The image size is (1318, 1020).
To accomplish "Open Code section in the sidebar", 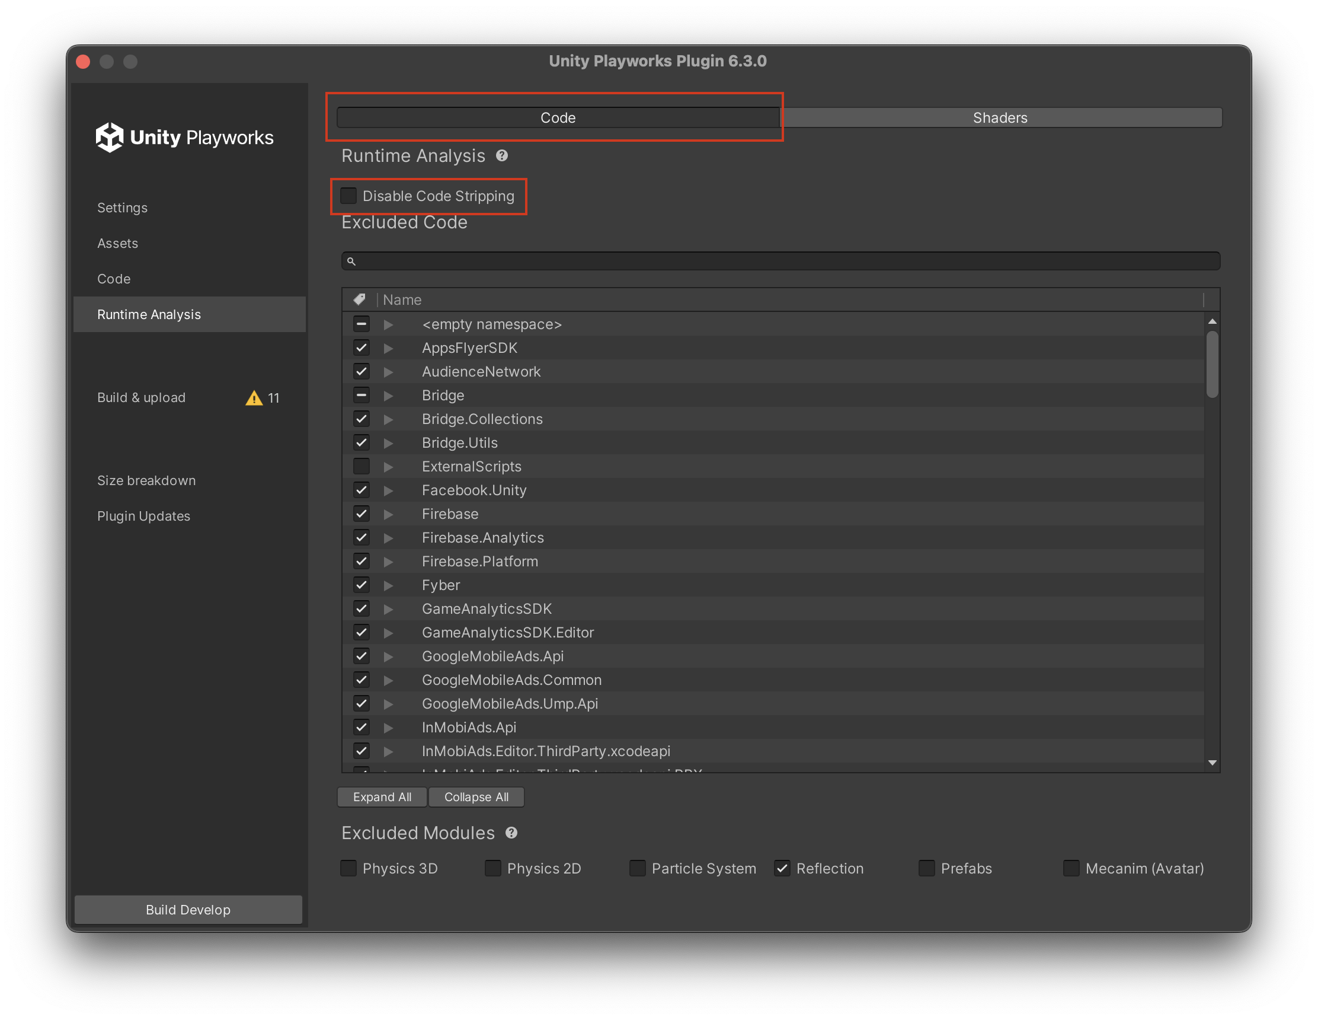I will [114, 279].
